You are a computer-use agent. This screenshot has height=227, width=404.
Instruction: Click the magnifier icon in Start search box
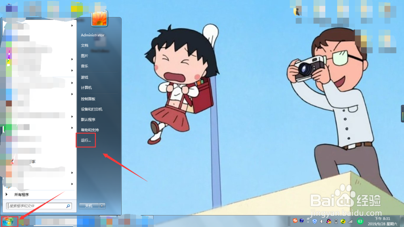(68, 206)
